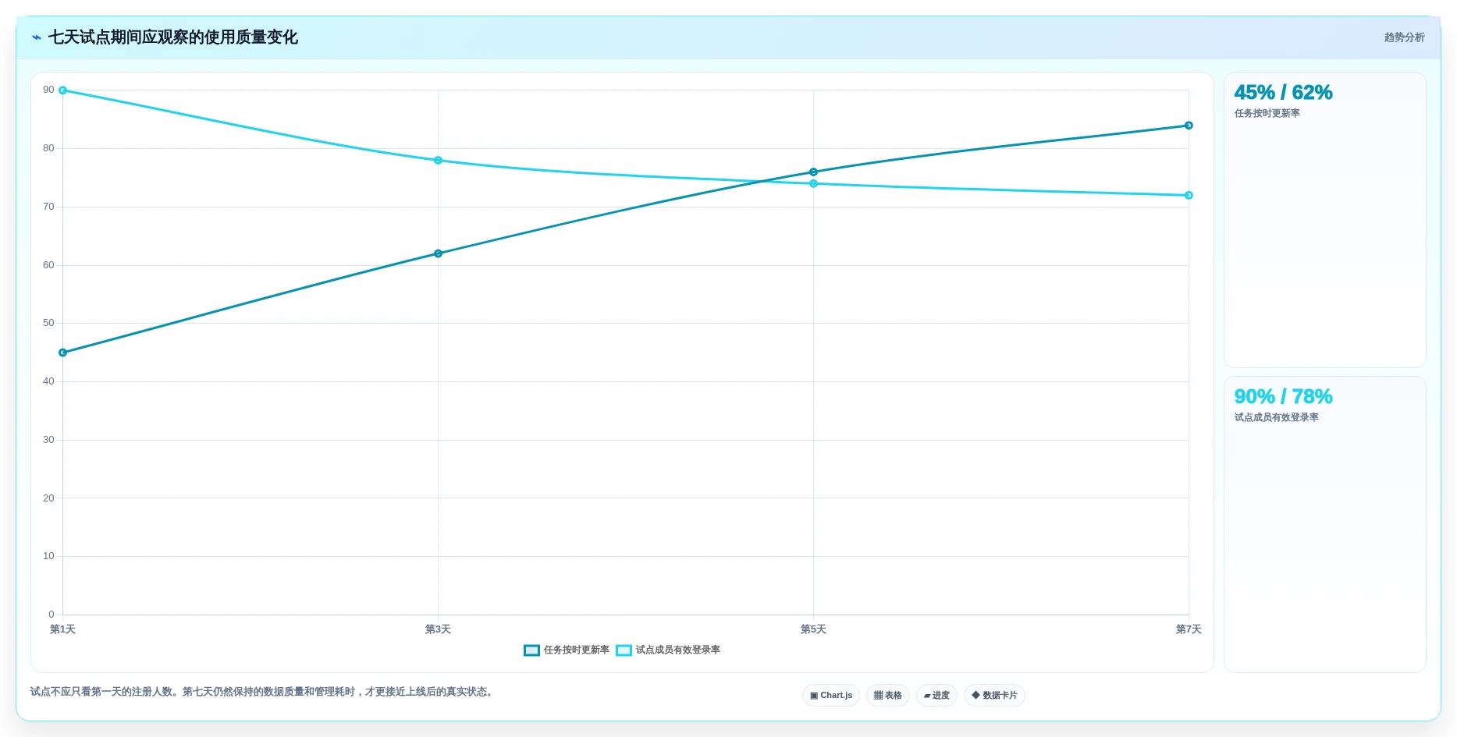
Task: Click the 数据卡片 tag
Action: click(994, 696)
